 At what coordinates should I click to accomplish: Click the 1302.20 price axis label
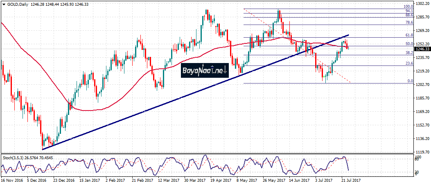[422, 3]
